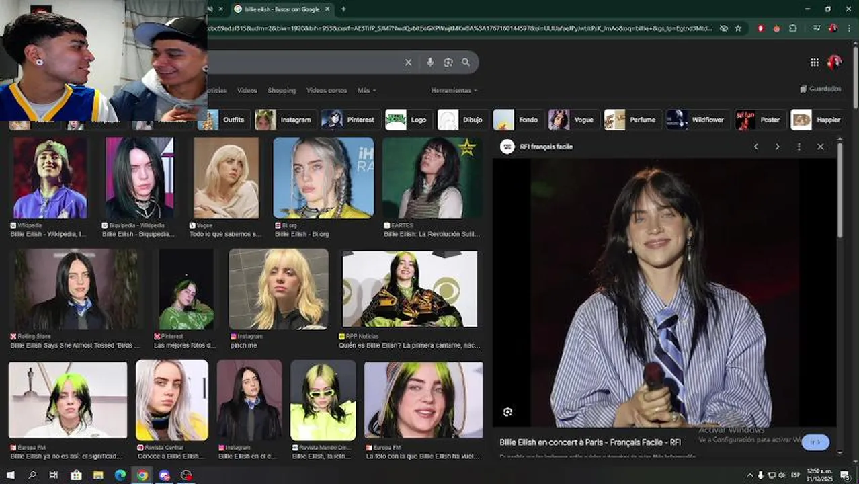The image size is (859, 484).
Task: Select the billie eilish browser tab
Action: [282, 9]
